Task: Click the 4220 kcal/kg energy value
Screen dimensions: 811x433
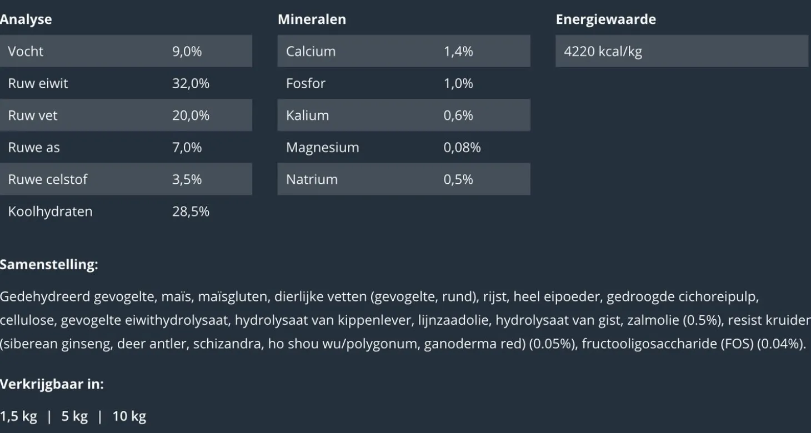Action: point(603,52)
